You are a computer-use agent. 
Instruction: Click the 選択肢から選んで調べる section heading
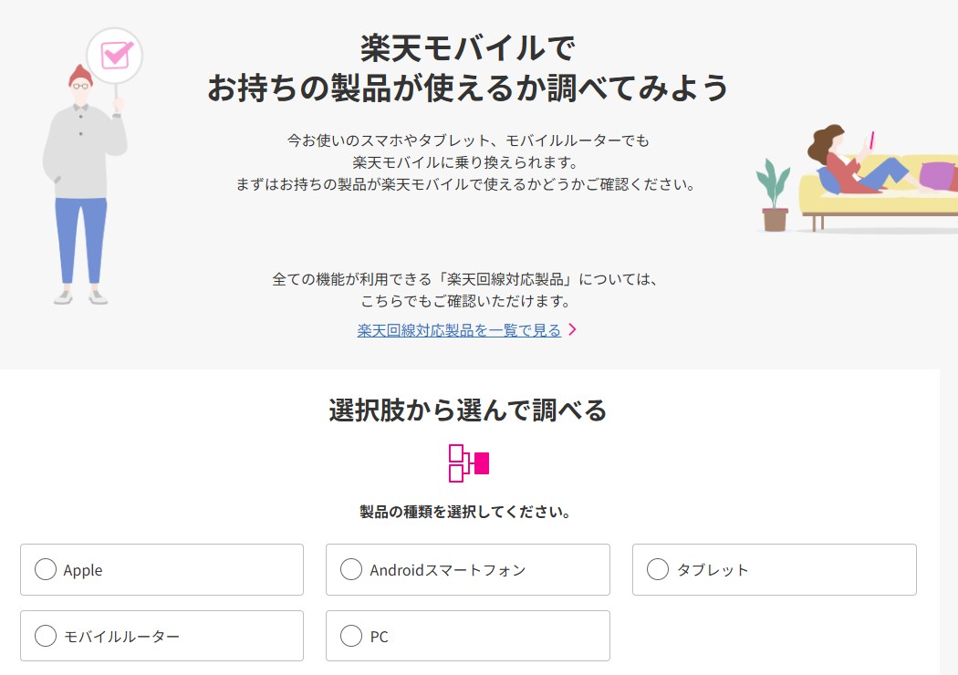point(467,410)
